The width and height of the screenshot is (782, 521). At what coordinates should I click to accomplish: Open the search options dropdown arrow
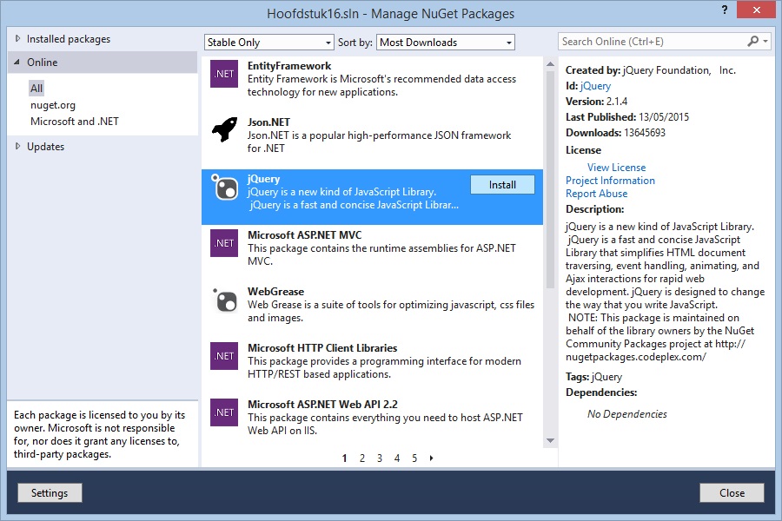765,42
